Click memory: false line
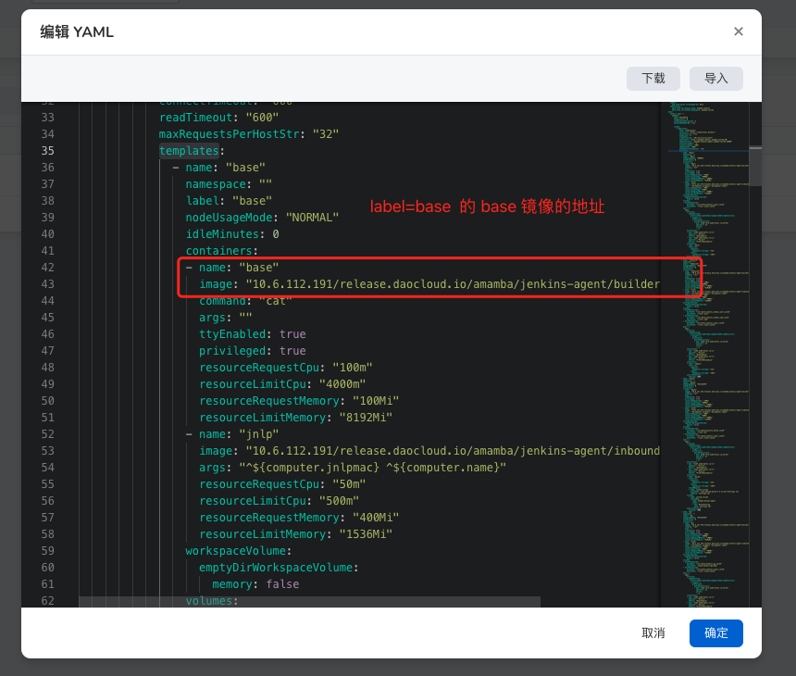 pyautogui.click(x=255, y=584)
